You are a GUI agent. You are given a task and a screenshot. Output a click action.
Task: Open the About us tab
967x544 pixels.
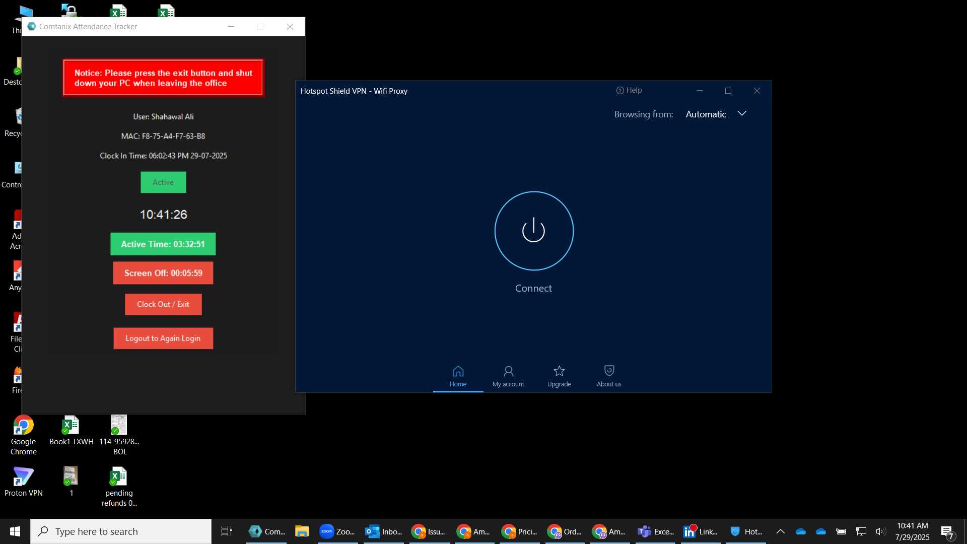coord(609,376)
